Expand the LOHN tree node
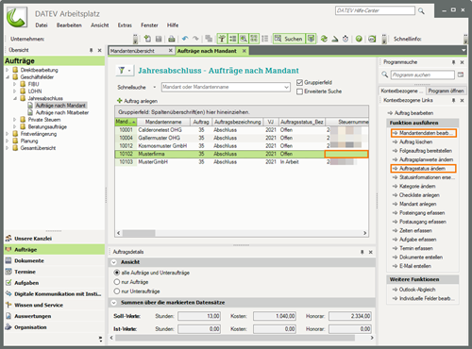 point(14,91)
